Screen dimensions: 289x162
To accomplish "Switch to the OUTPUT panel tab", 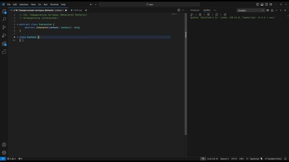I will [207, 10].
